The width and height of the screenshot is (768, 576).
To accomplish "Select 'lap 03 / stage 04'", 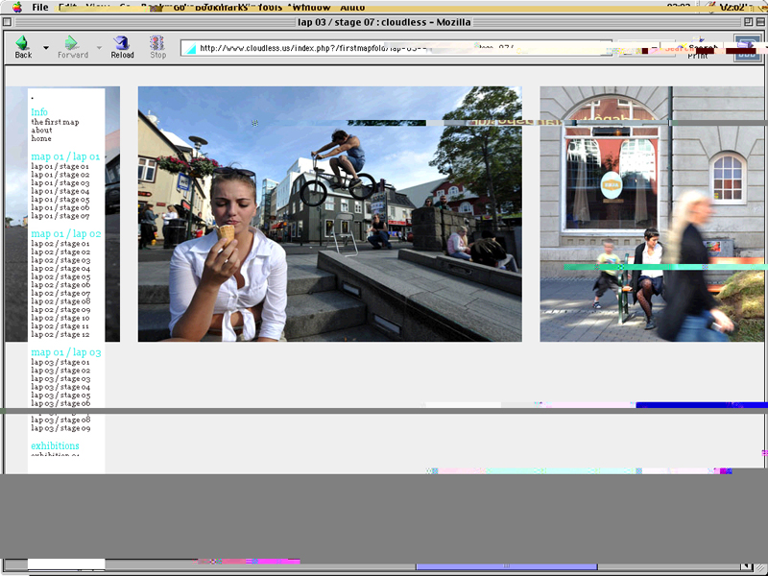I will (60, 387).
